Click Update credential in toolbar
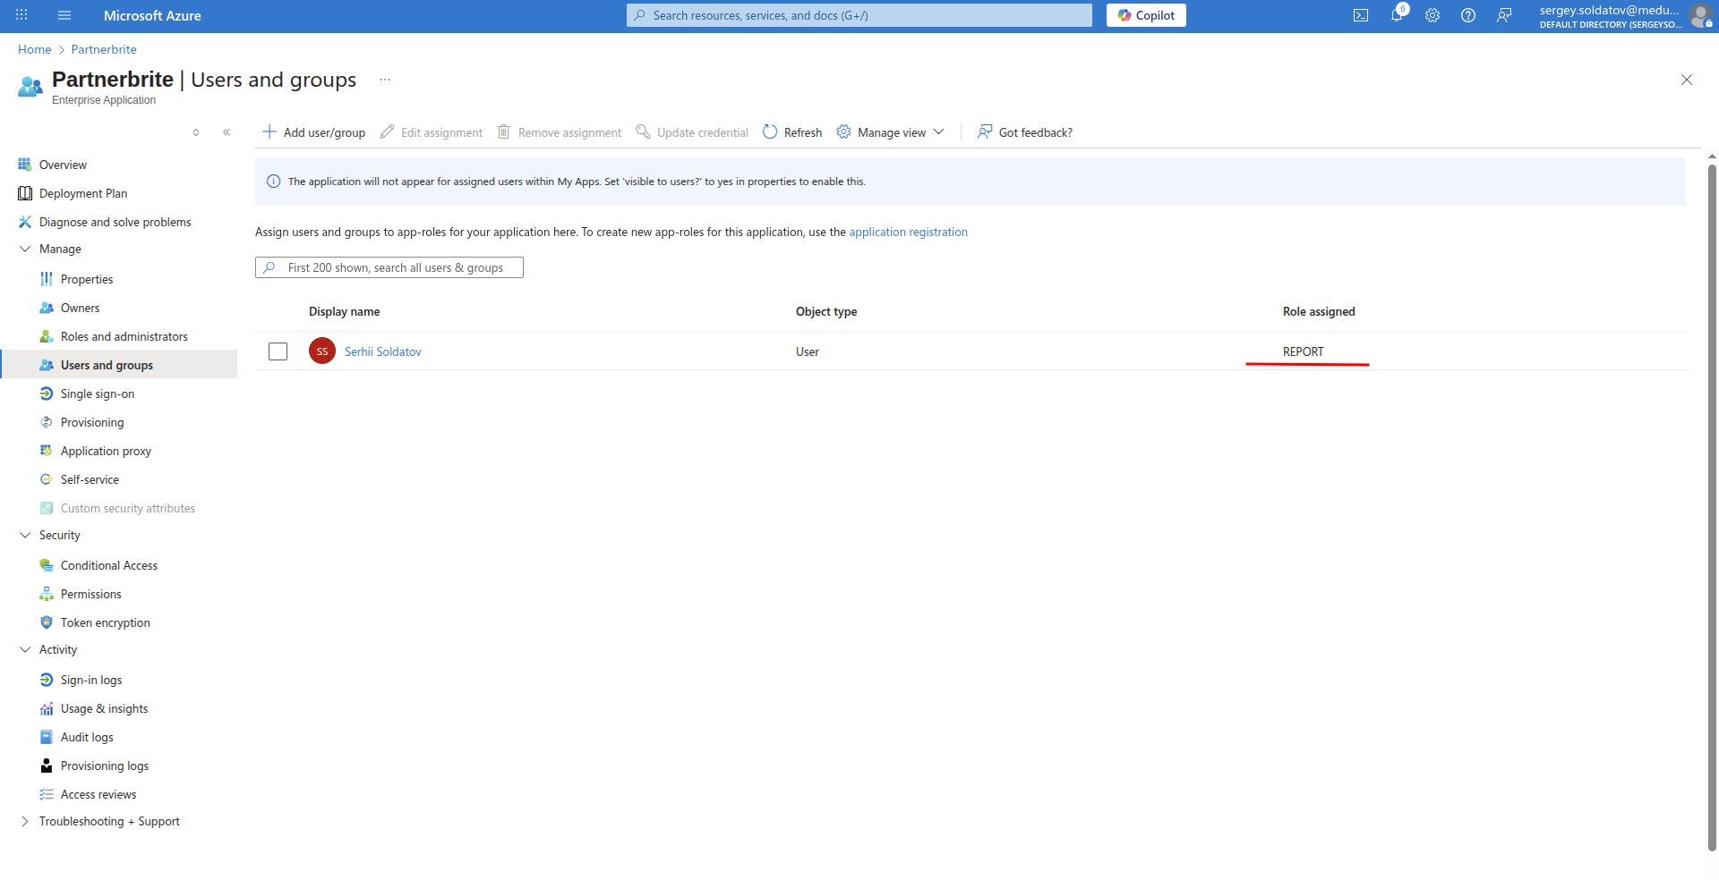The image size is (1719, 880). click(692, 132)
